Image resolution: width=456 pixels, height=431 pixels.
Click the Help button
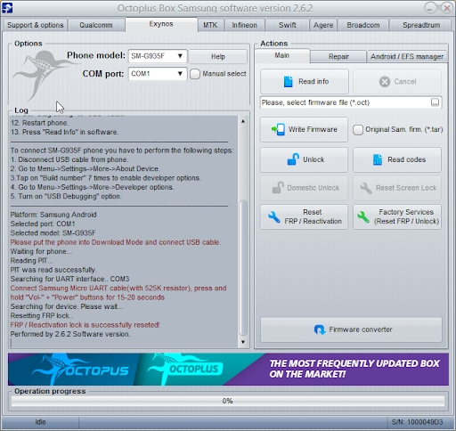coord(218,56)
